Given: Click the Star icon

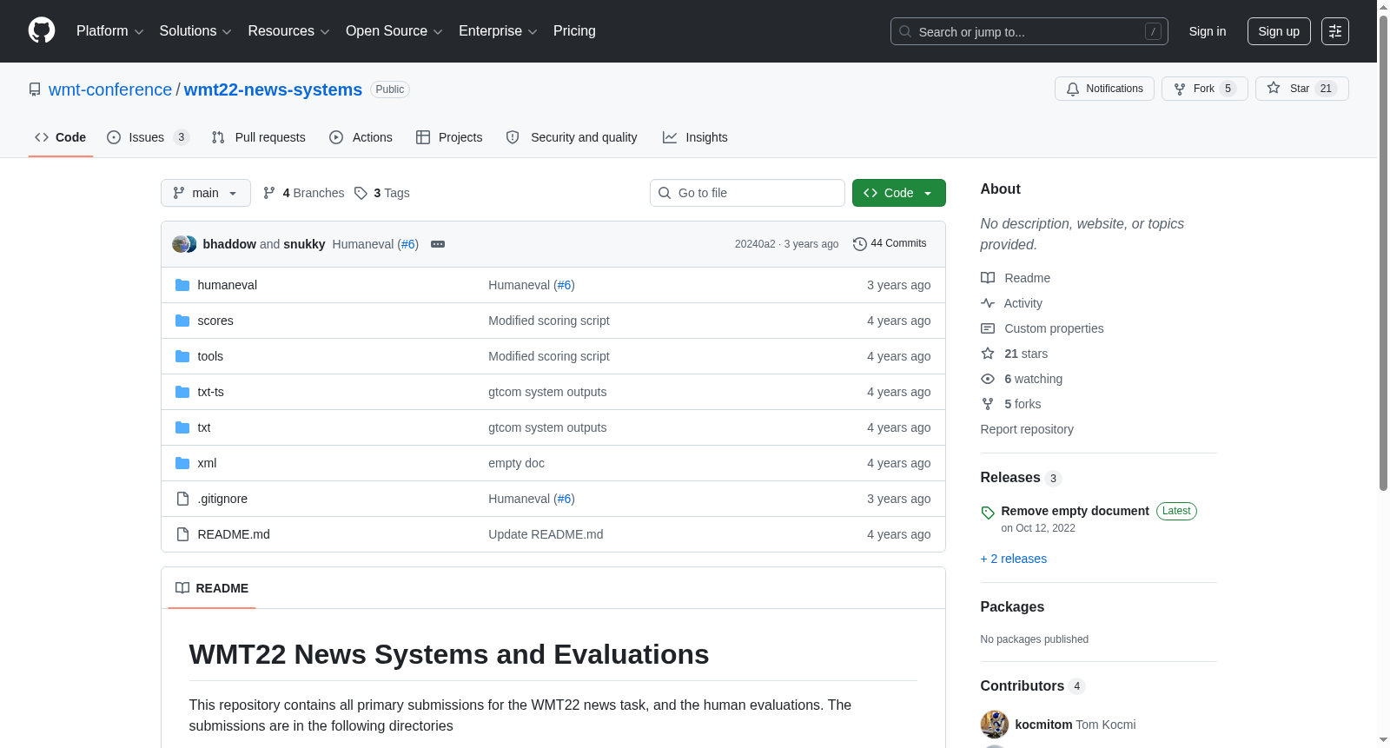Looking at the screenshot, I should (x=1274, y=88).
